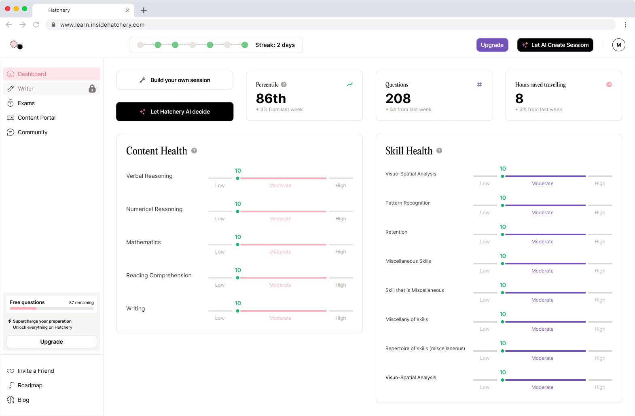This screenshot has height=416, width=635.
Task: Select the Hatchery browser tab
Action: click(x=83, y=10)
